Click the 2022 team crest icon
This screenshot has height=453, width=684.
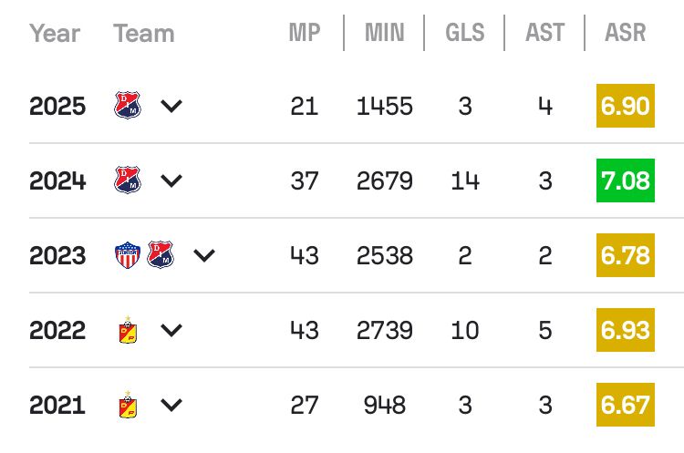point(128,329)
